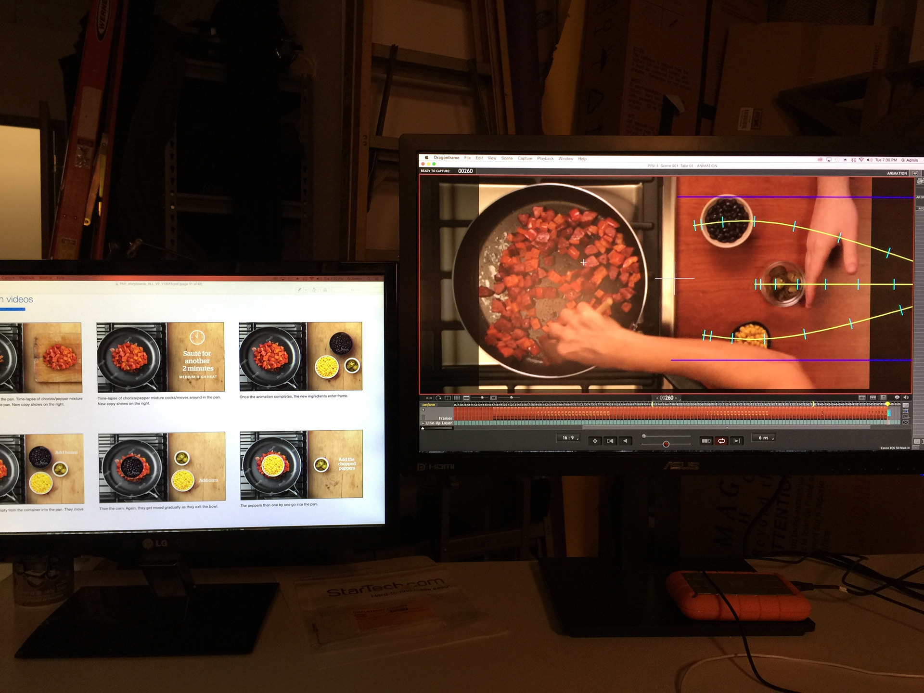Click the conform label in timeline
This screenshot has height=693, width=924.
(x=428, y=405)
